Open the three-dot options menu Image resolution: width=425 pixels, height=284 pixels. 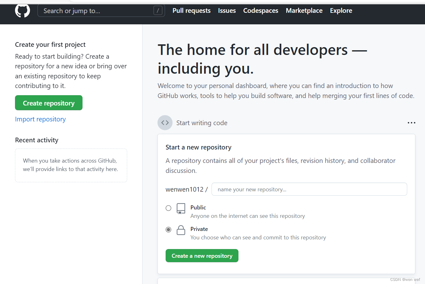click(x=411, y=123)
